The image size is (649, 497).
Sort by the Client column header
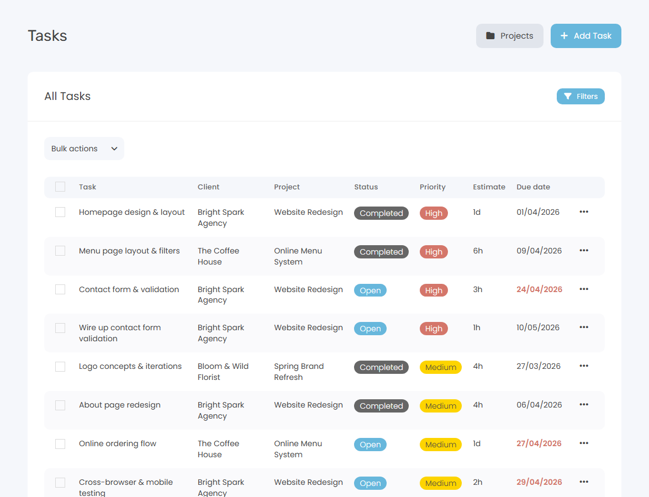tap(208, 187)
